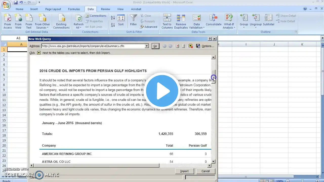Open the Refresh All dropdown

coord(78,21)
